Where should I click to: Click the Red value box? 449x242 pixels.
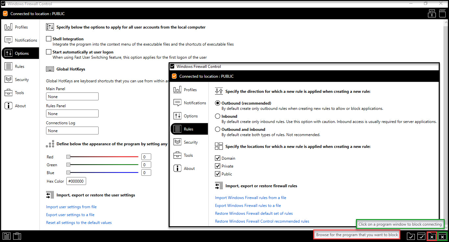(146, 157)
